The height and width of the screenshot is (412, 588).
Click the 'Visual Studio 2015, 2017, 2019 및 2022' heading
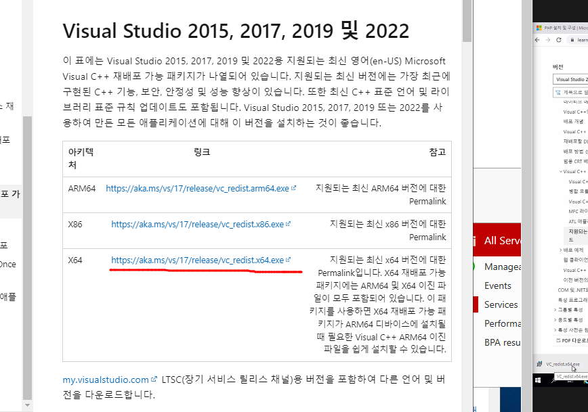tap(236, 30)
